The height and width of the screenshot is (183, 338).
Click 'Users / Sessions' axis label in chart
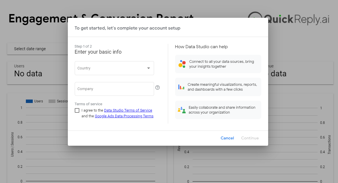[x=12, y=144]
